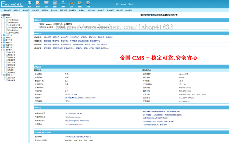The image size is (229, 143).
Task: Visit http://www.phome.net official homepage link
Action: coord(74,113)
